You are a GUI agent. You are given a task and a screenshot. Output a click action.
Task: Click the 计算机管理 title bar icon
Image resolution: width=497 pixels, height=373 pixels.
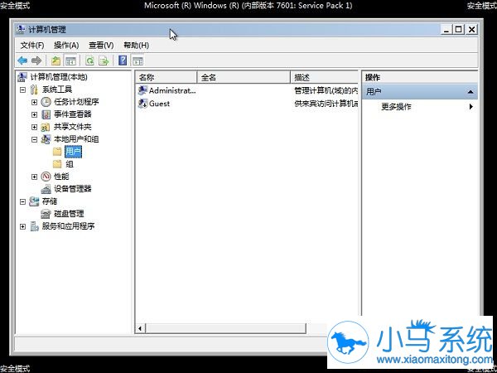coord(21,29)
